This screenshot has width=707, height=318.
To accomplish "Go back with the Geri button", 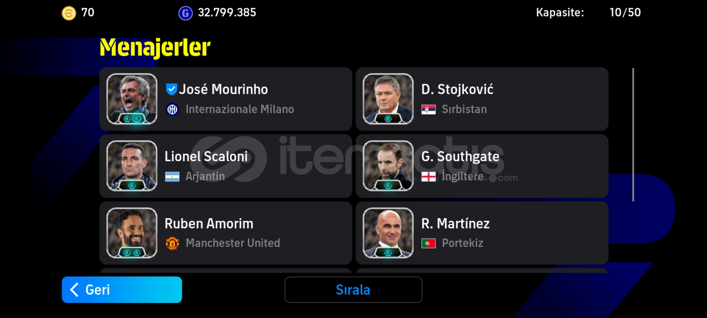I will tap(122, 290).
